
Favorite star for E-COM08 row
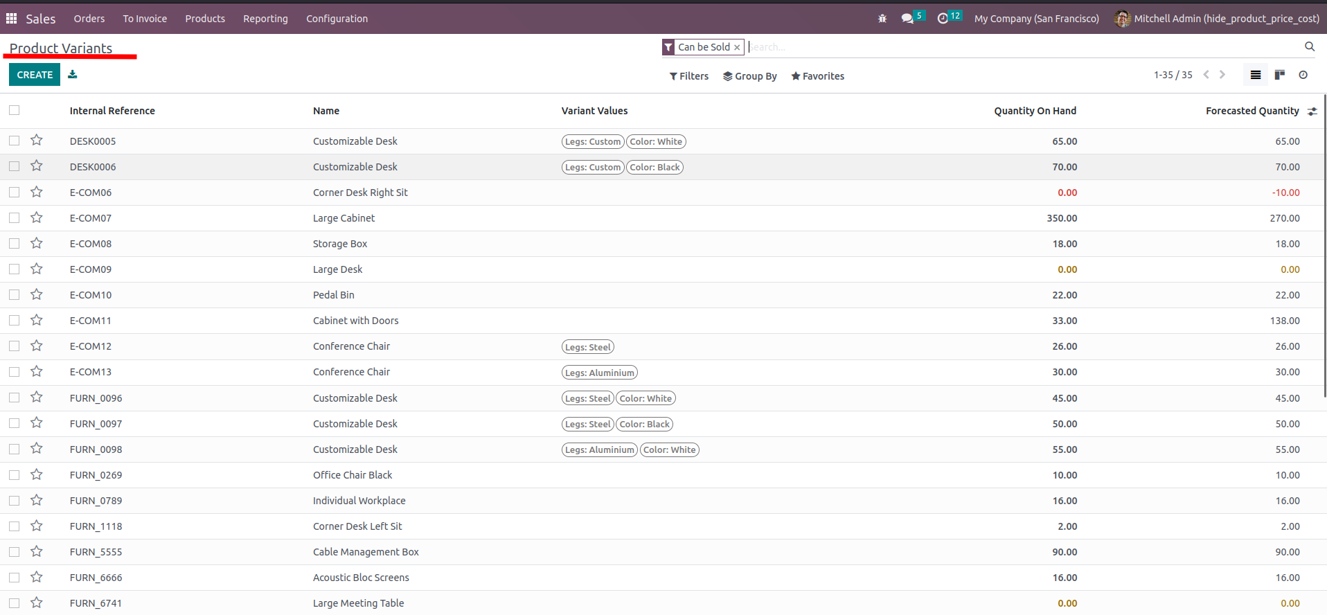click(x=37, y=243)
